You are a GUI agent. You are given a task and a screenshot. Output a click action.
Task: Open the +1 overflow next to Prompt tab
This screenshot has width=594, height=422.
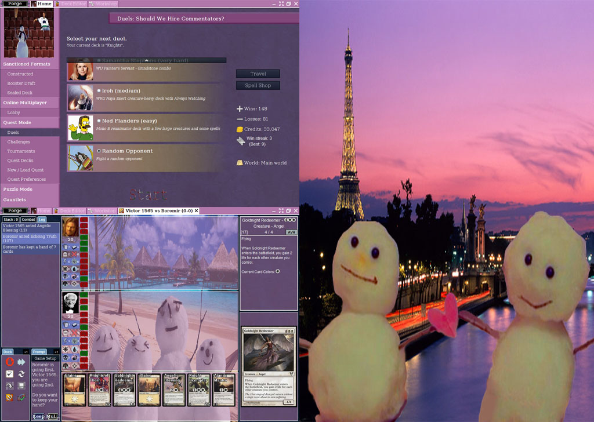[x=56, y=352]
